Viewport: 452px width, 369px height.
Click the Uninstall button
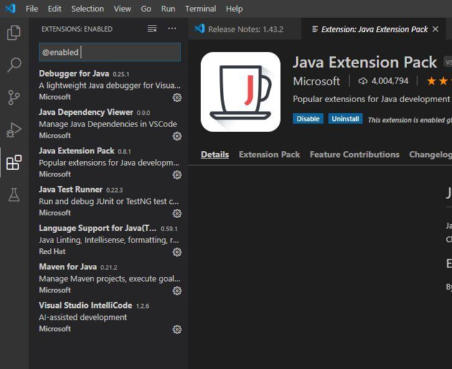(346, 119)
